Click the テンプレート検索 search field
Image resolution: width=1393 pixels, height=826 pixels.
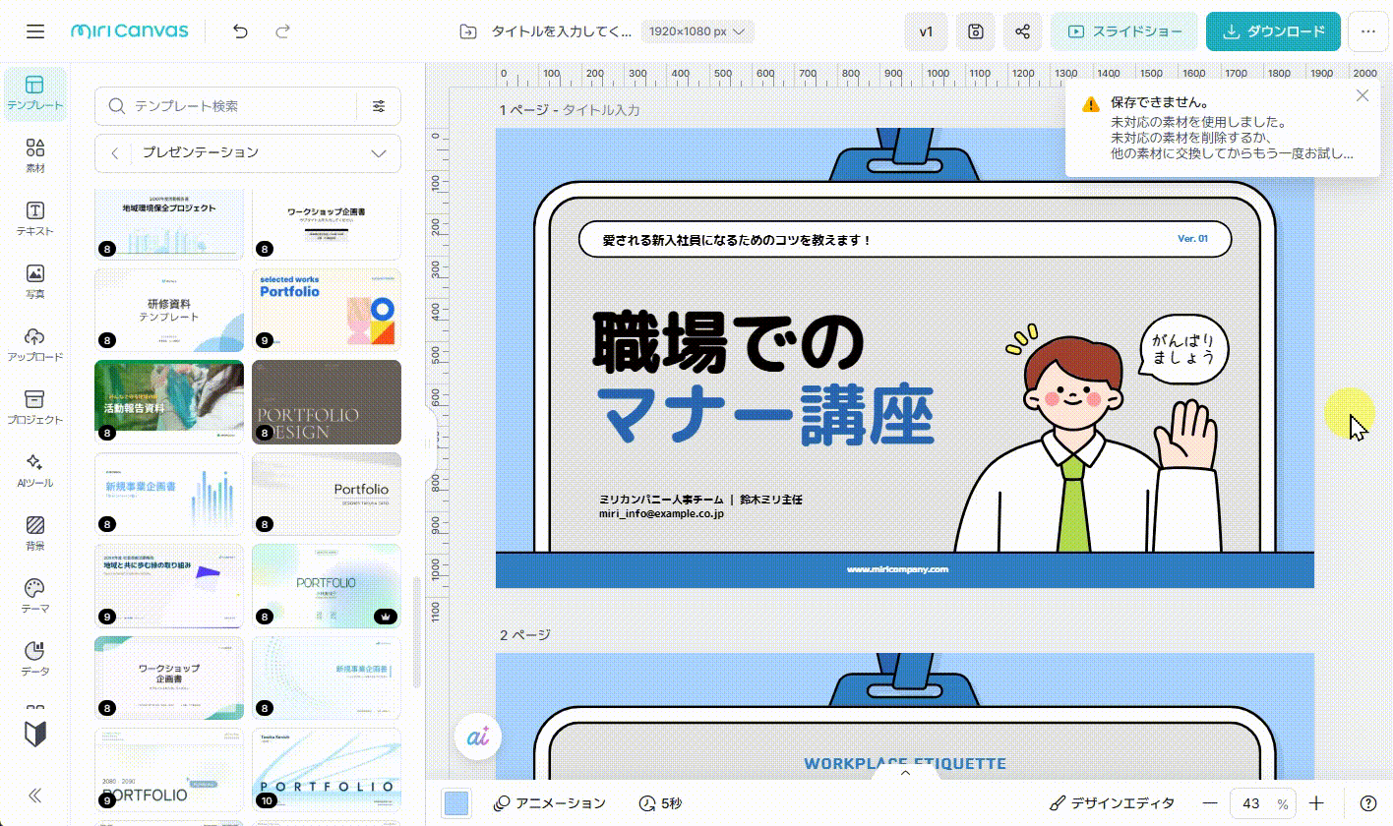click(x=236, y=106)
